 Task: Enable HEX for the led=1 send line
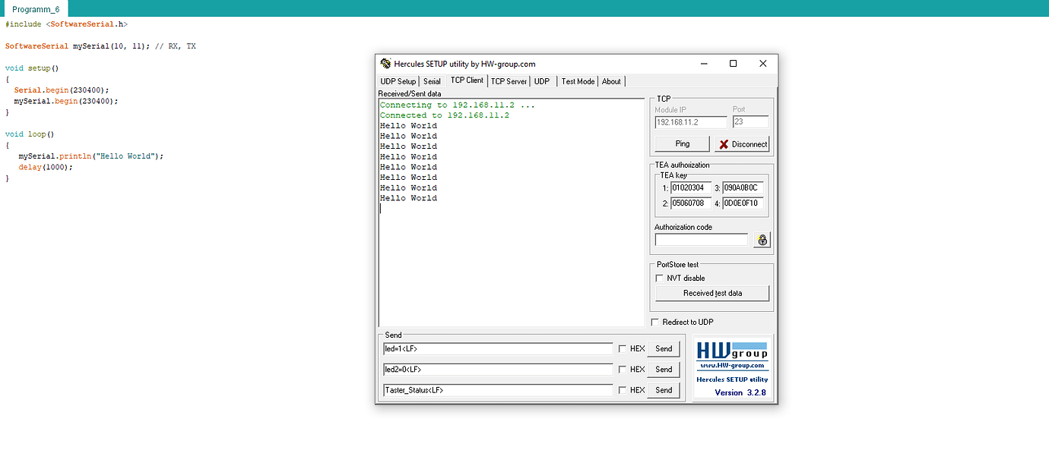click(x=623, y=348)
